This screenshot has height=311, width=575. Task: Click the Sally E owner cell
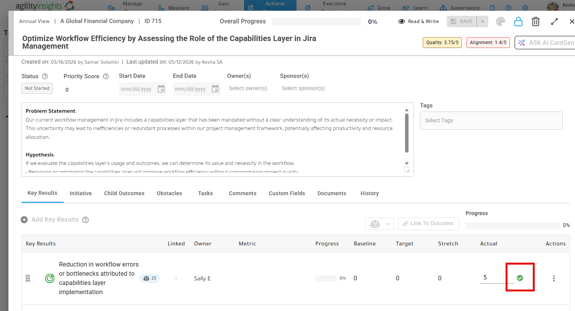click(202, 278)
